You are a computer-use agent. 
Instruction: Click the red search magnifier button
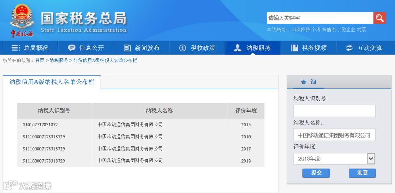380,18
